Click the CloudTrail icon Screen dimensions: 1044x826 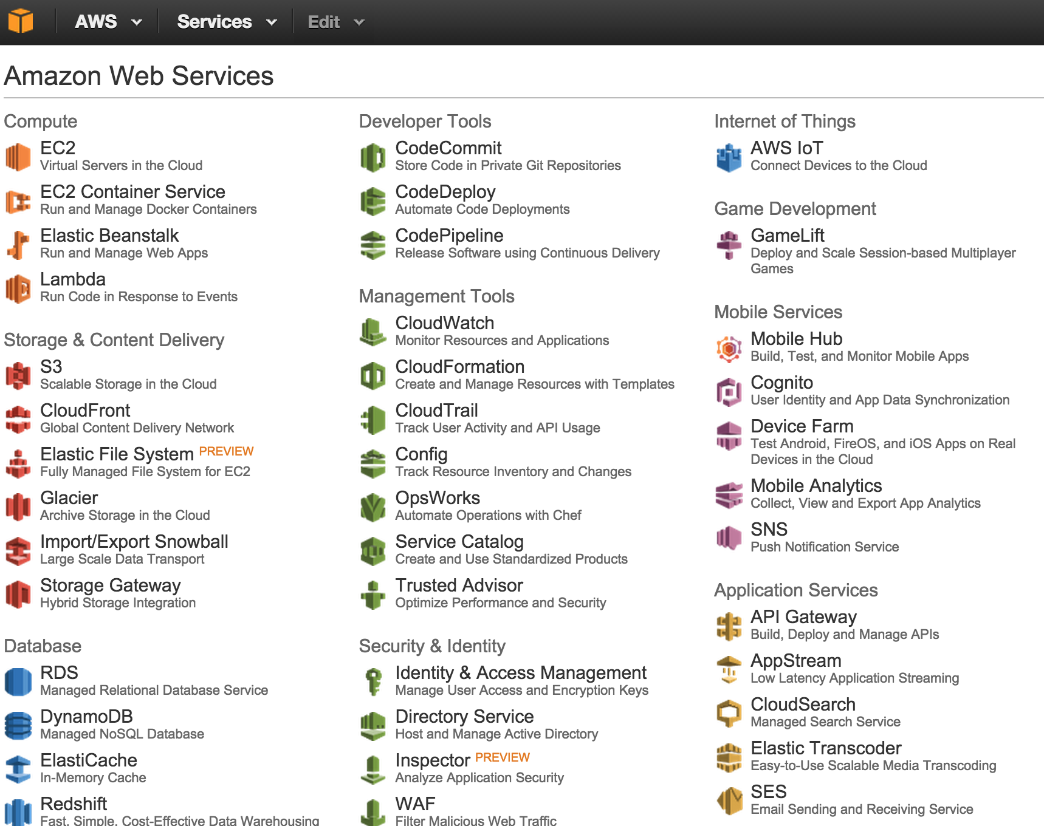coord(373,420)
